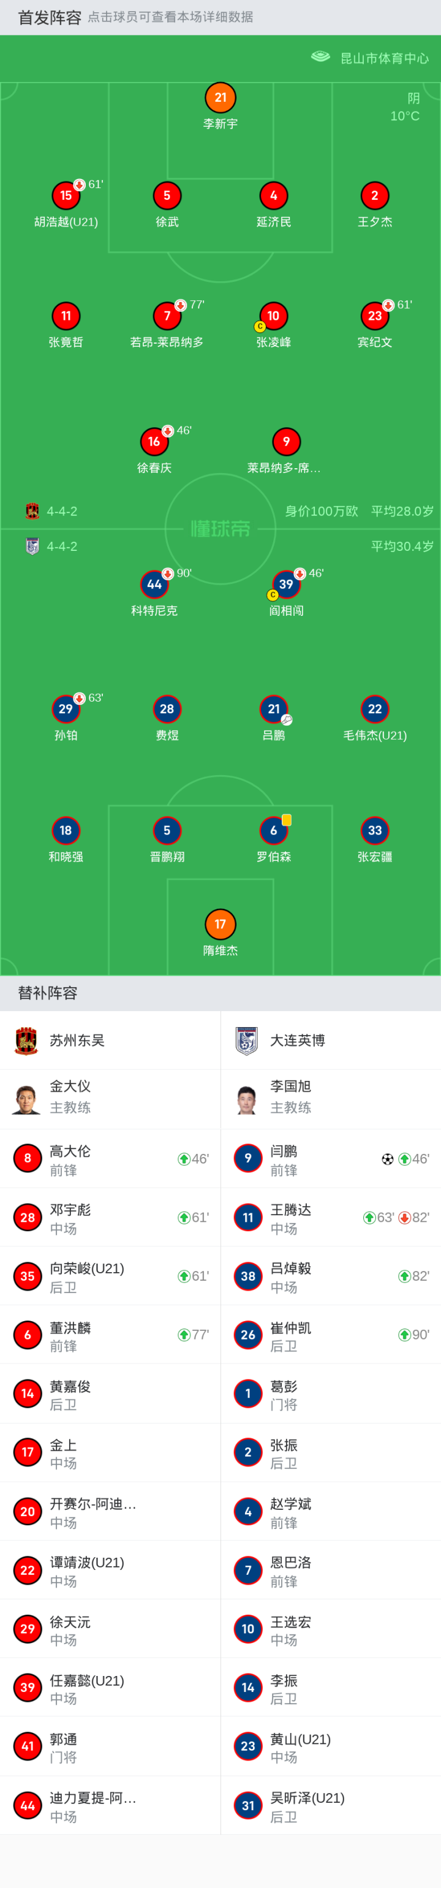441x1888 pixels.
Task: Open 大连英博 team crest in substitutes
Action: coord(247,1040)
